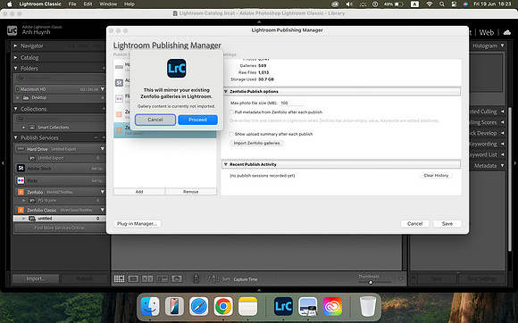The height and width of the screenshot is (323, 518).
Task: Click the Adobe Stock service icon
Action: pos(21,169)
